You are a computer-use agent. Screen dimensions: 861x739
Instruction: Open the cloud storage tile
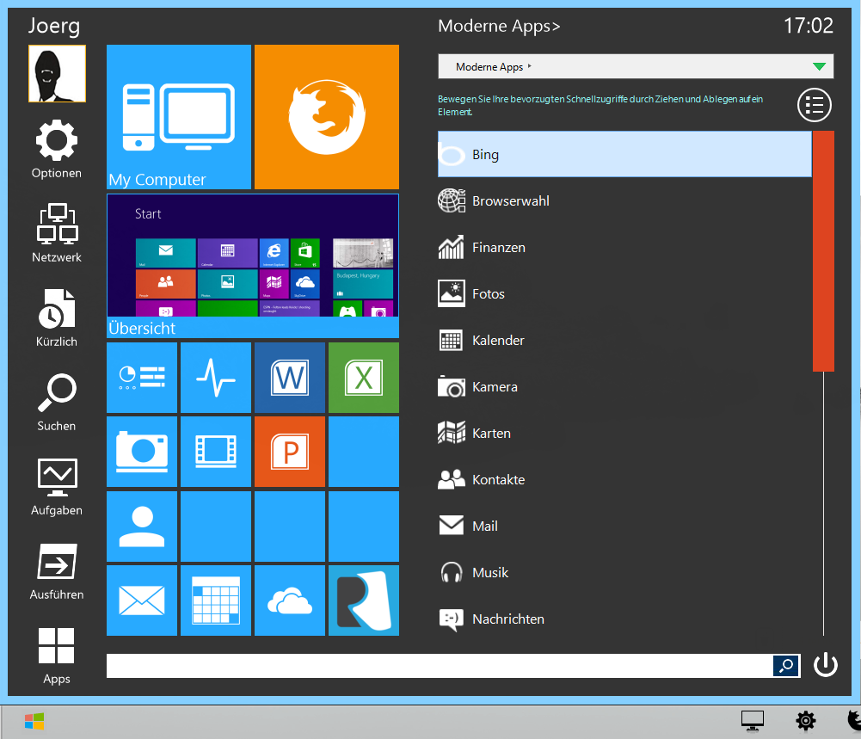click(x=290, y=600)
